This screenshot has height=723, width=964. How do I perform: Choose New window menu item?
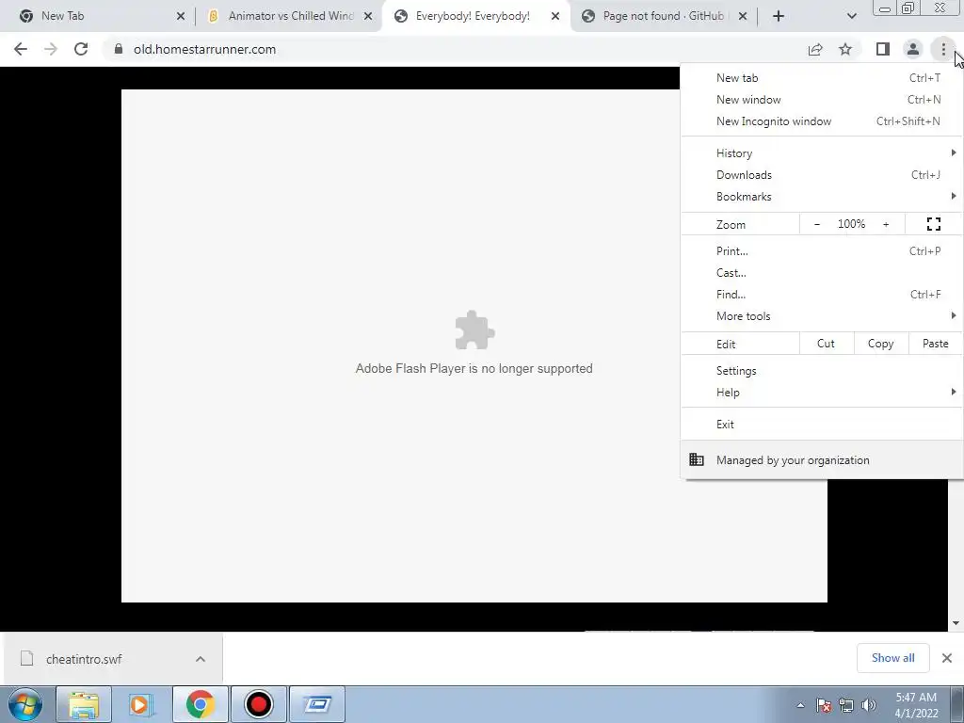point(821,100)
